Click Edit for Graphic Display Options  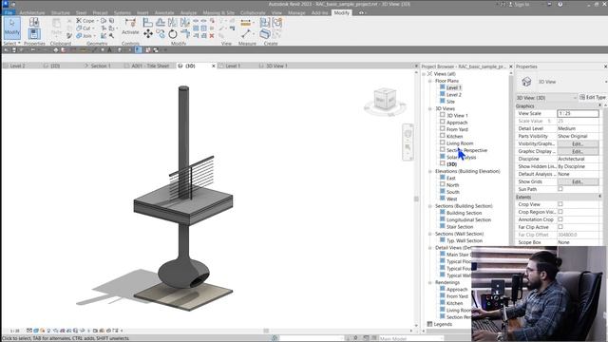578,152
